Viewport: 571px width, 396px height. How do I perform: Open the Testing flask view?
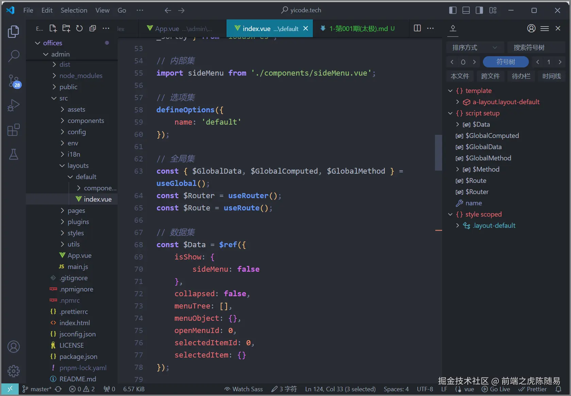point(14,154)
